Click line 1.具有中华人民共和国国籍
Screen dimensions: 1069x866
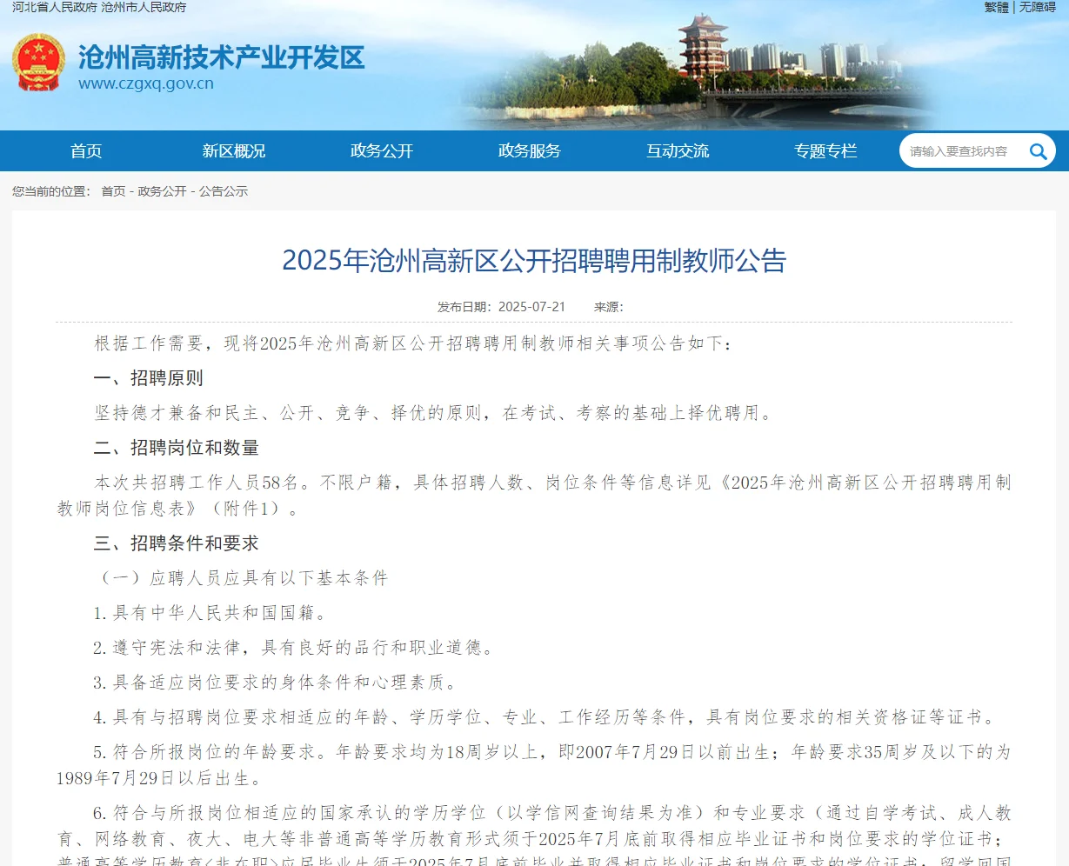point(212,613)
